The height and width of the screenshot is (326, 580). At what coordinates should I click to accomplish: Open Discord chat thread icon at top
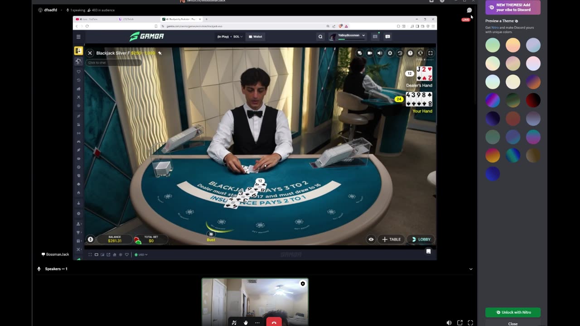pos(469,10)
